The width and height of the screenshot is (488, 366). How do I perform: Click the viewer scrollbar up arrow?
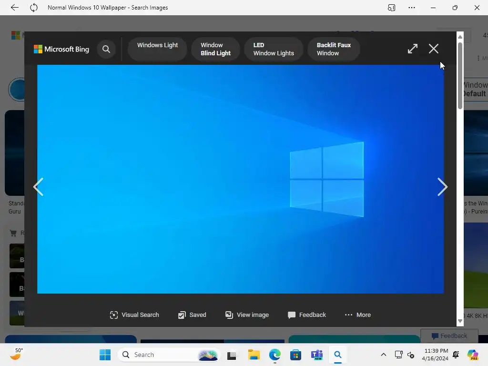coord(460,37)
